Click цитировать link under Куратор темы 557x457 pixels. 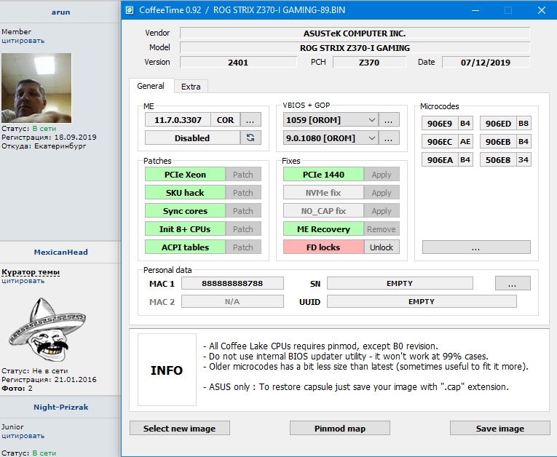click(x=23, y=281)
